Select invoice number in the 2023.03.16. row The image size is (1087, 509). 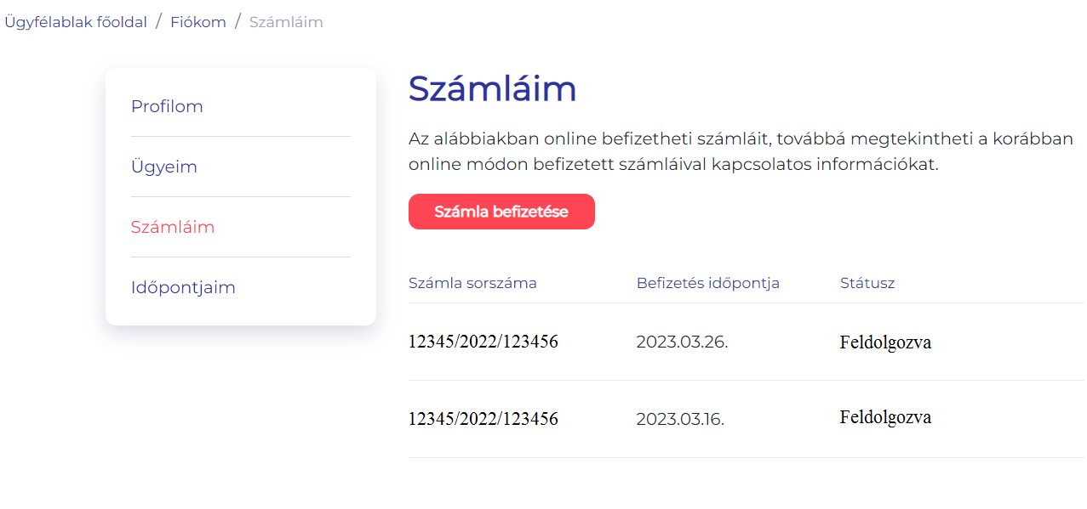483,419
